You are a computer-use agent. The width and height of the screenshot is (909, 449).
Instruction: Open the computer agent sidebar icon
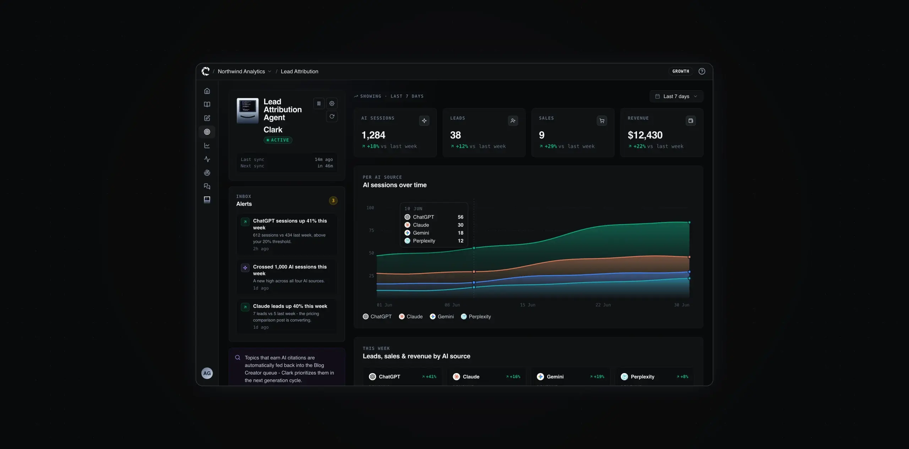[207, 200]
